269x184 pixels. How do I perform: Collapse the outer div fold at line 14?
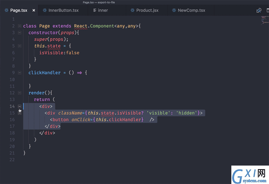click(x=20, y=106)
